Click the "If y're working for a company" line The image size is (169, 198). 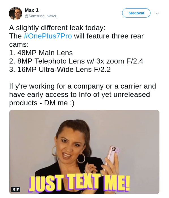click(x=83, y=86)
